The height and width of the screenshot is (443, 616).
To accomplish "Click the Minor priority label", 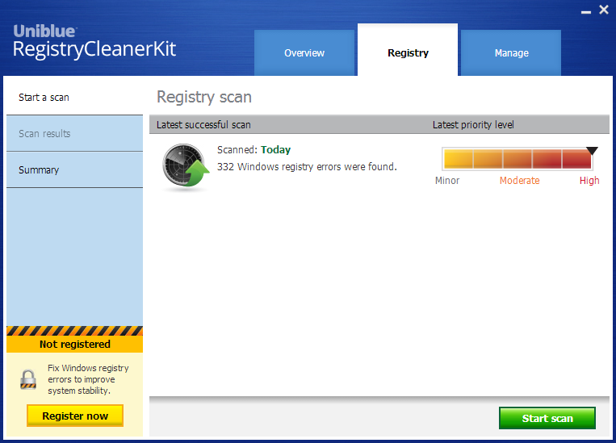I will (447, 180).
